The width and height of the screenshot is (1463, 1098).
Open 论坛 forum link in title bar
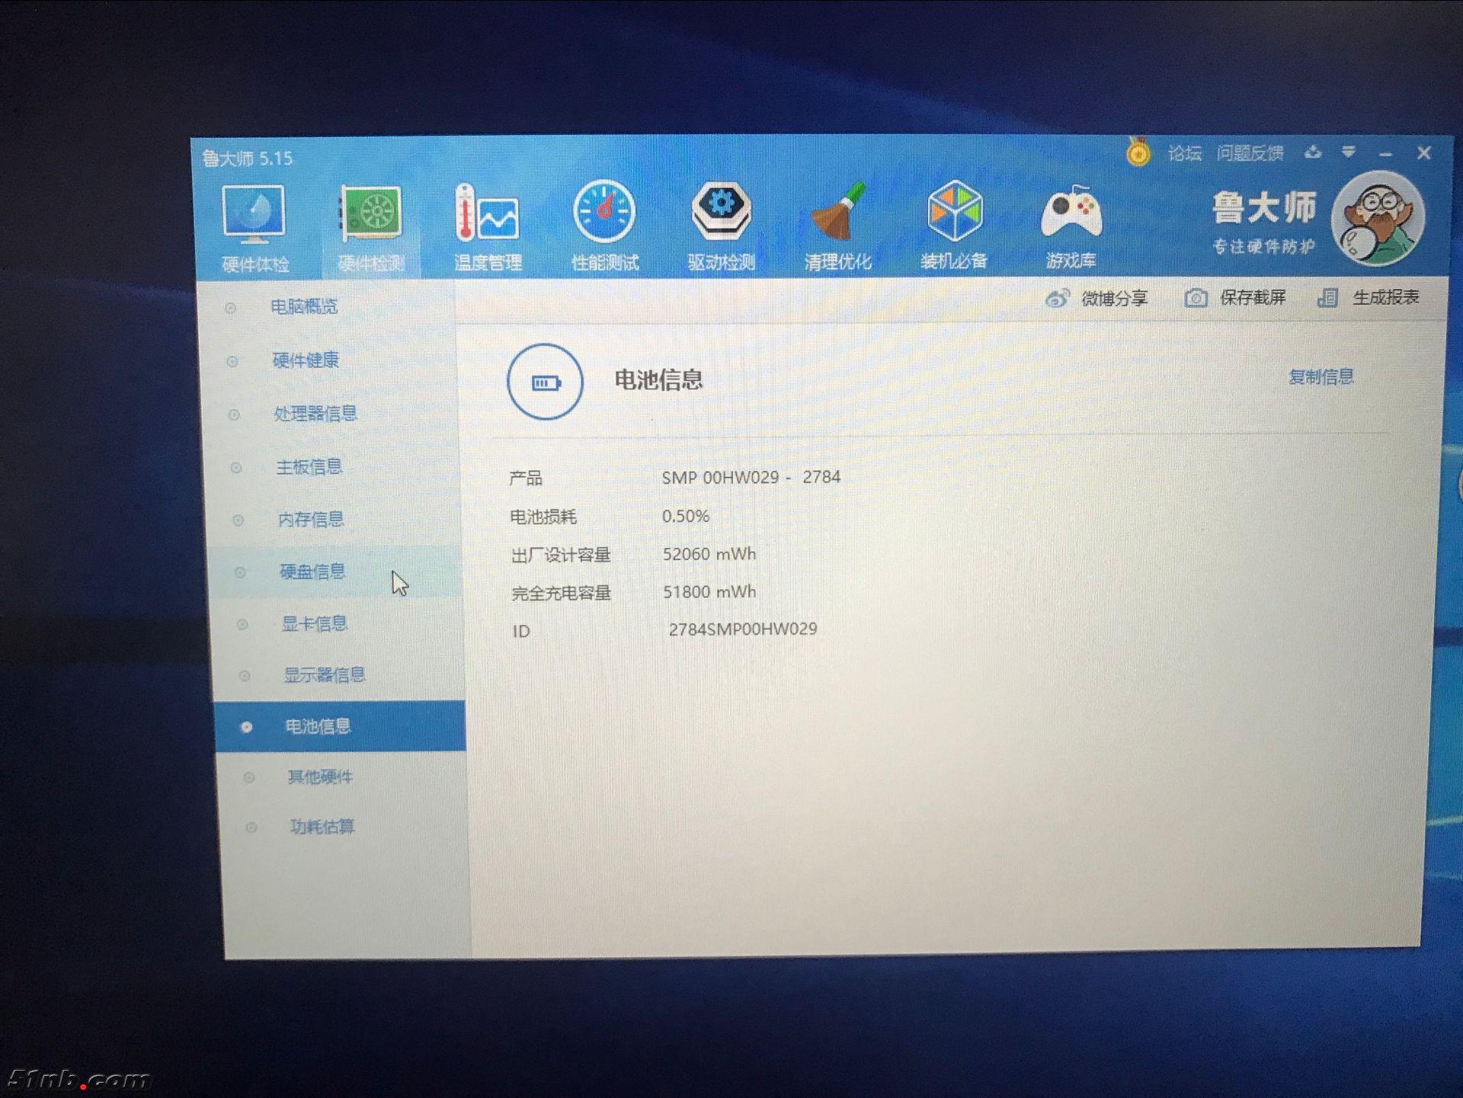point(1184,153)
